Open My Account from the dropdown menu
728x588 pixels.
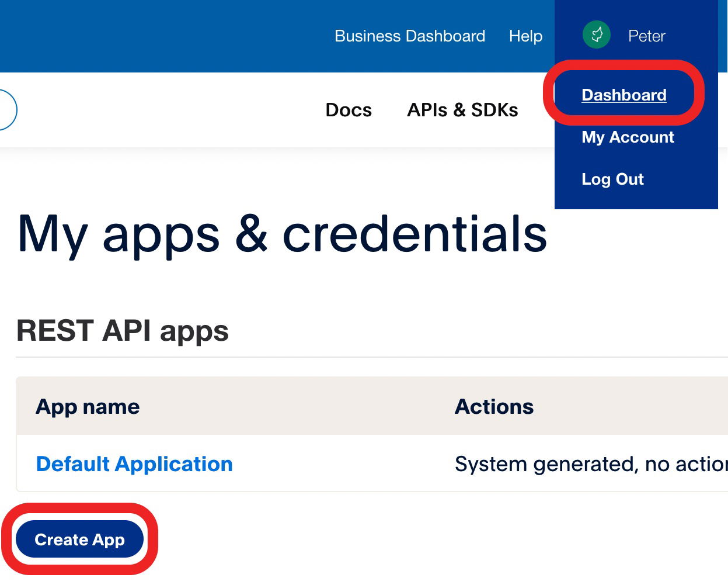click(628, 137)
